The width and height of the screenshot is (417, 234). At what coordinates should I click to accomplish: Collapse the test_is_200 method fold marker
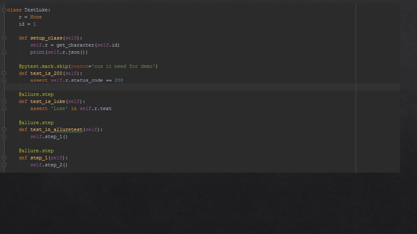tap(4, 74)
